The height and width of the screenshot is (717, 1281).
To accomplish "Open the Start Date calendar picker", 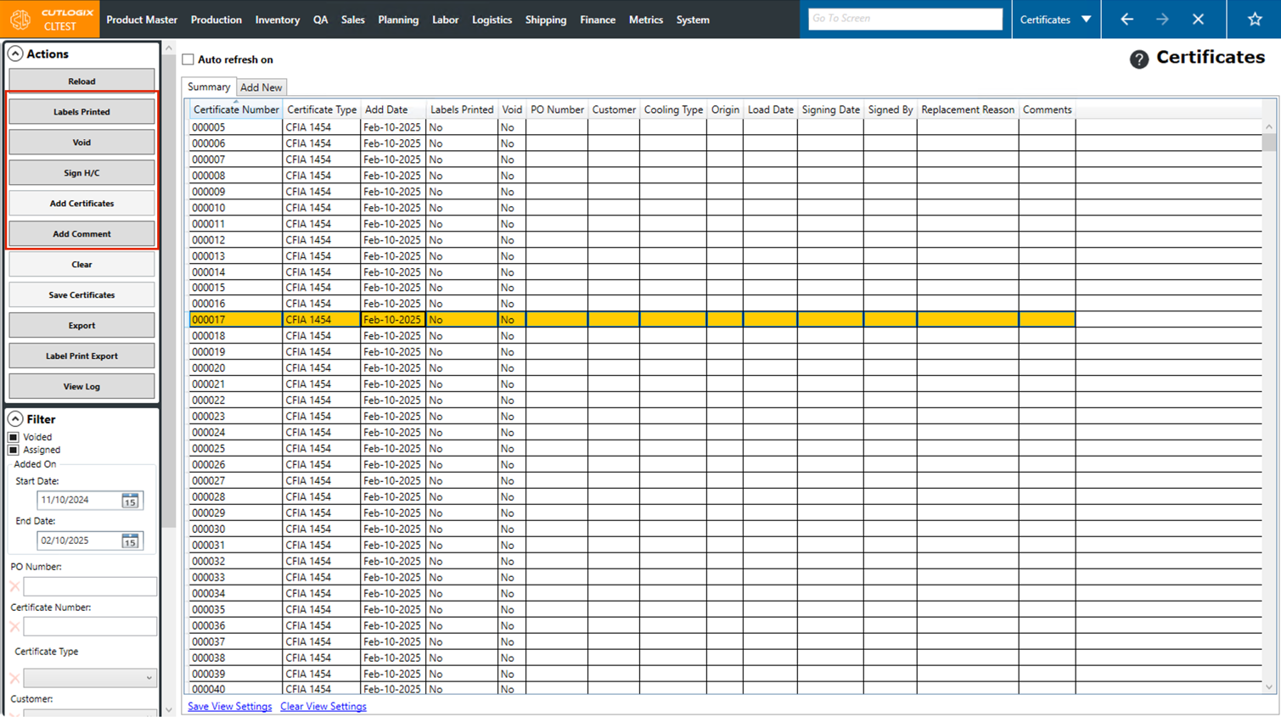I will (130, 501).
